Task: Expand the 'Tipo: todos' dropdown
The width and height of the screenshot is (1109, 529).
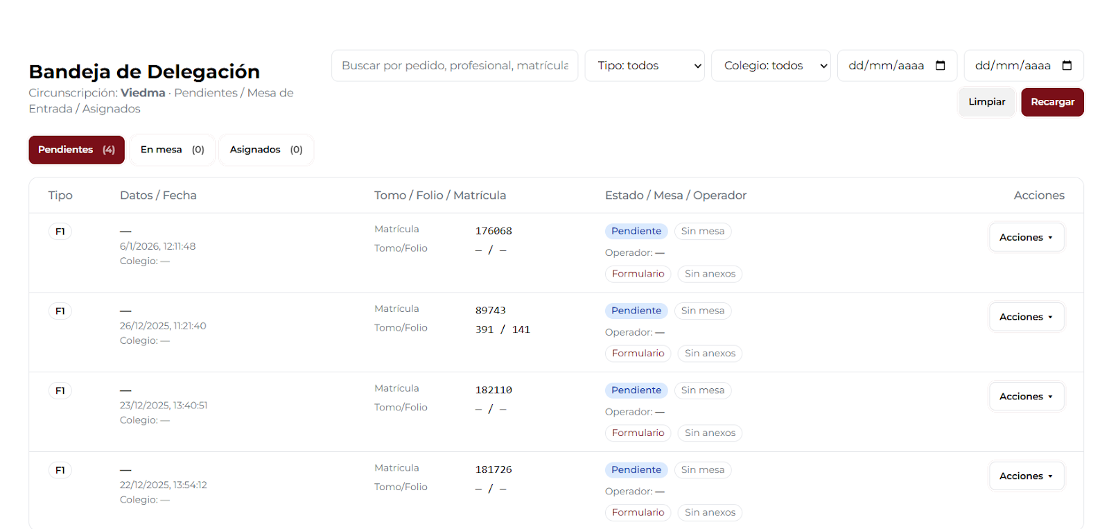Action: pos(645,66)
